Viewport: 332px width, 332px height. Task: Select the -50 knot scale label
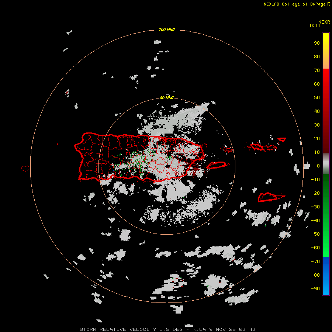(x=315, y=234)
